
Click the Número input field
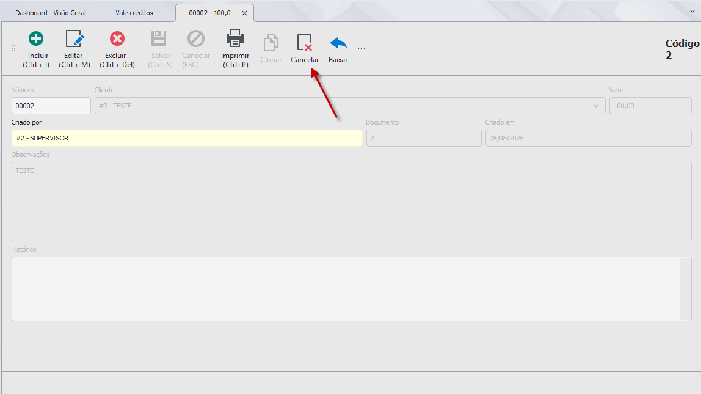(x=51, y=106)
